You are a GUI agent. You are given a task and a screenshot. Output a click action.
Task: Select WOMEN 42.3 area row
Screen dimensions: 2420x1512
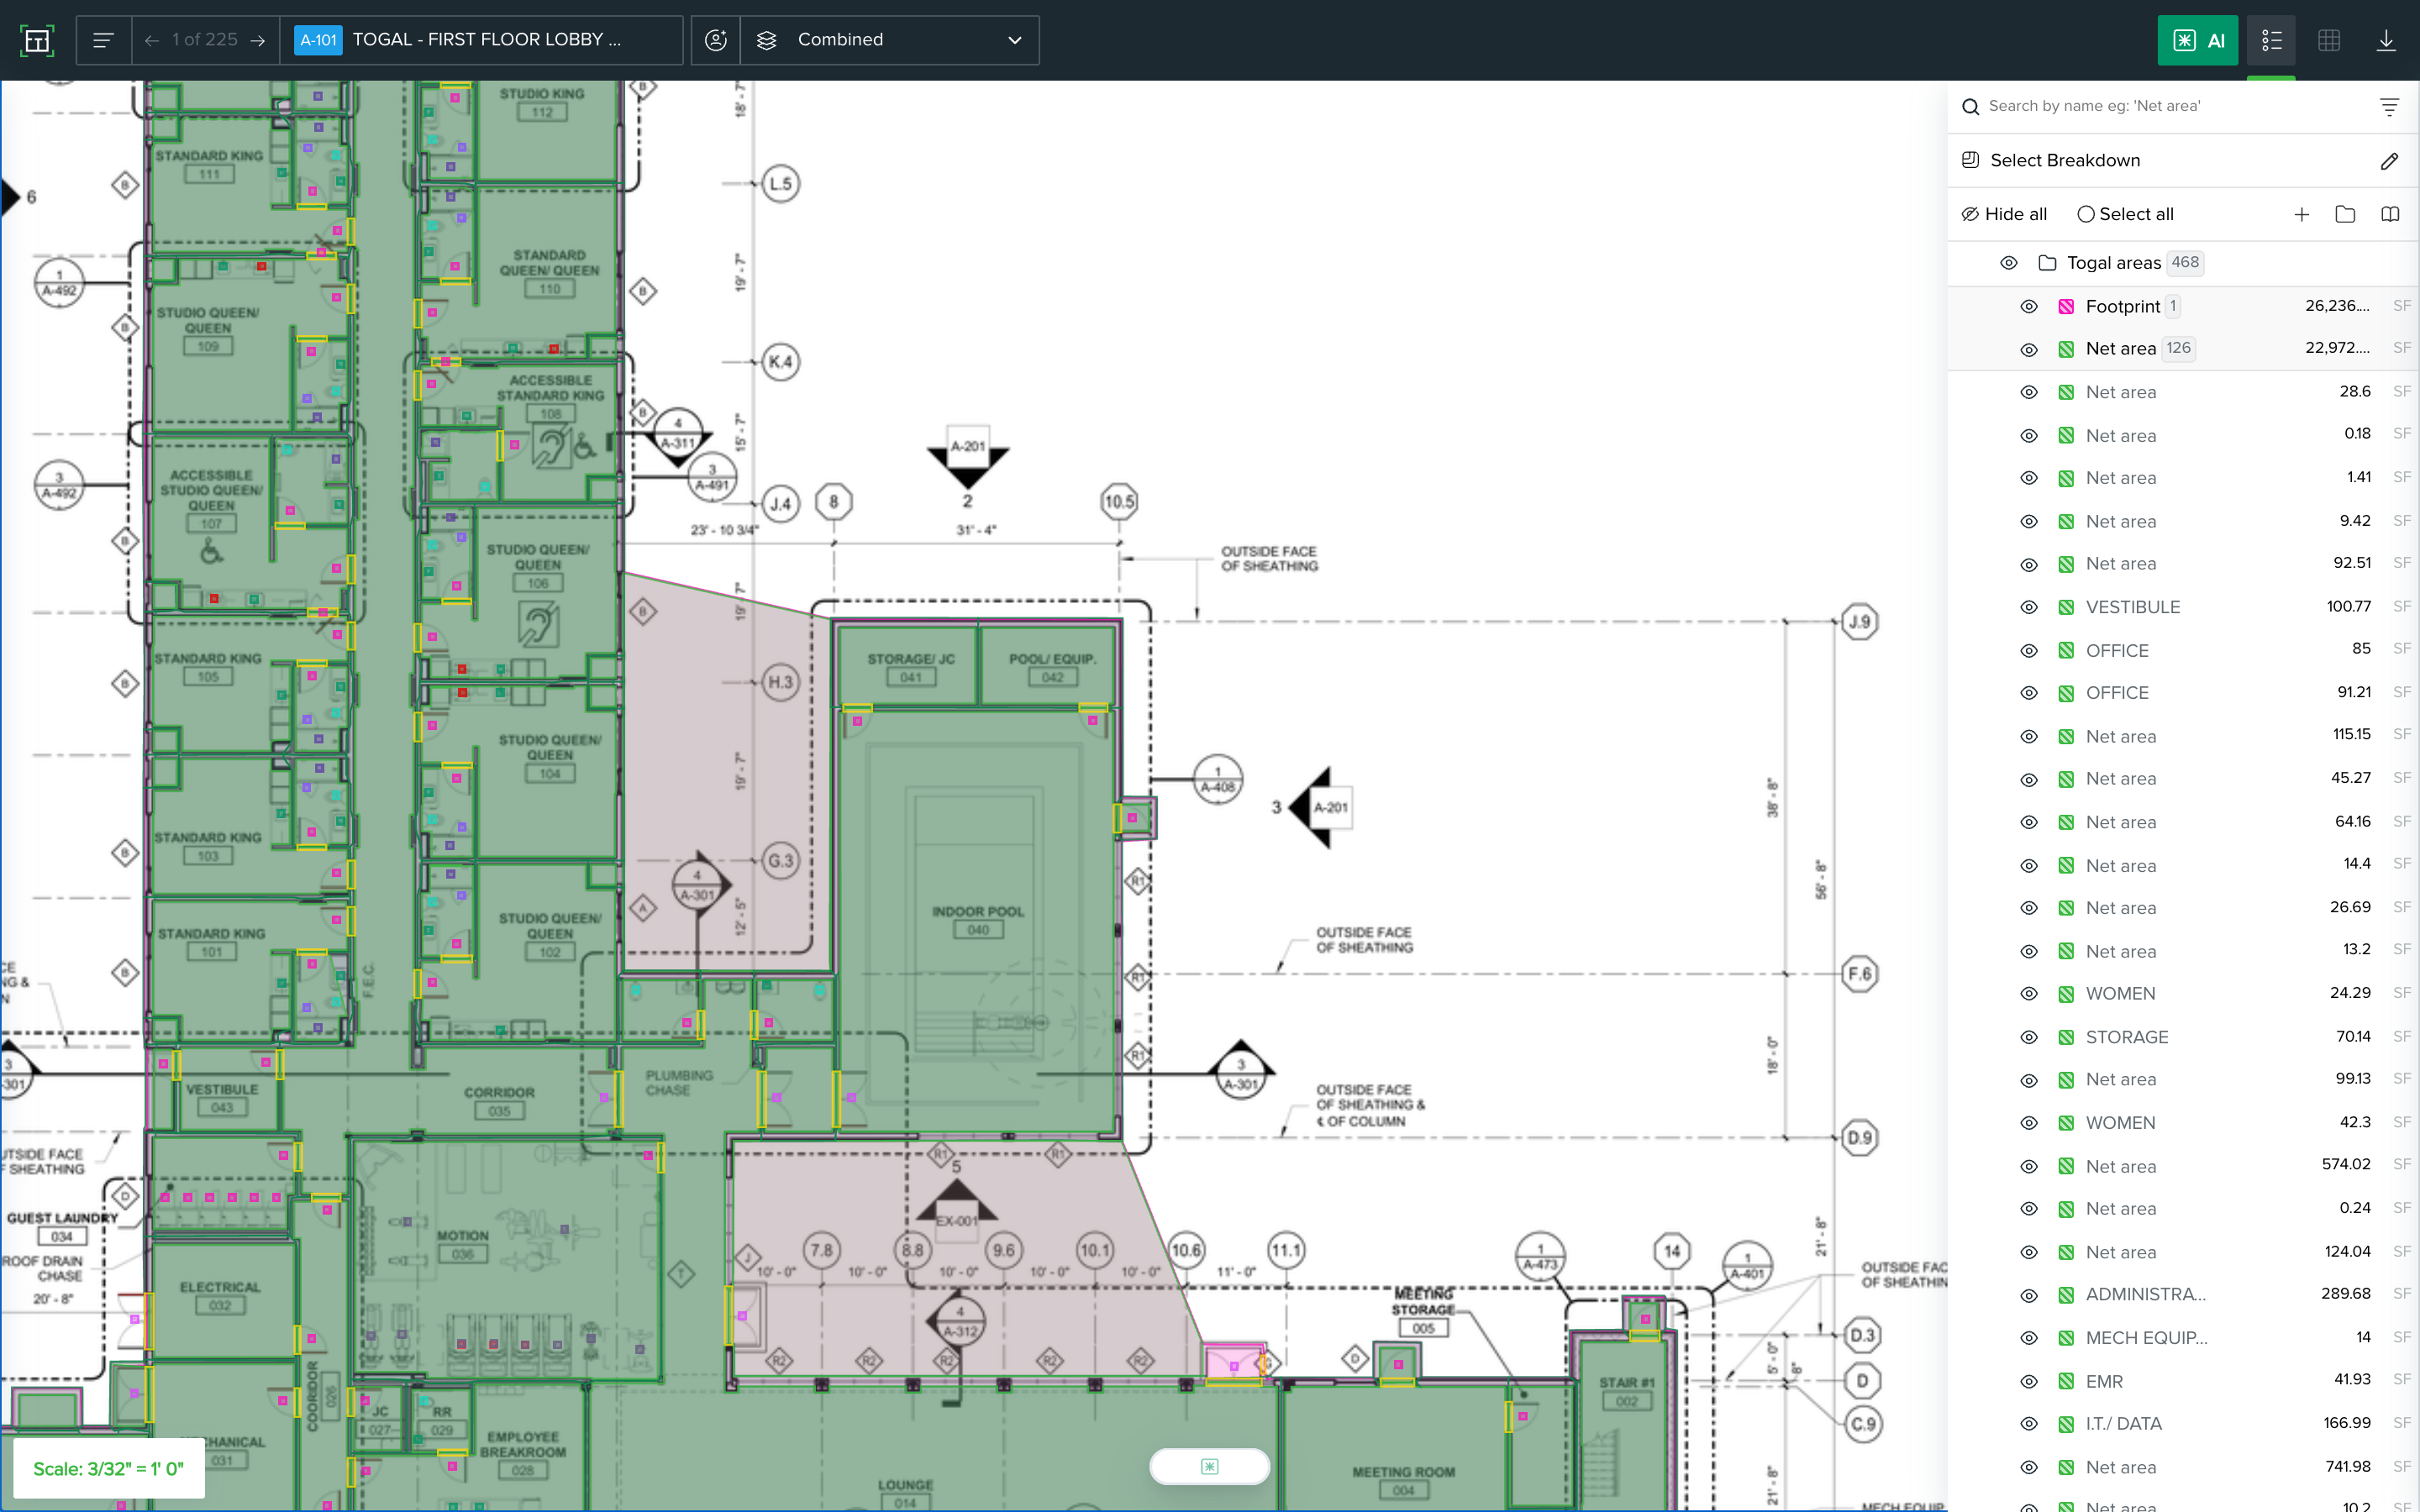pyautogui.click(x=2182, y=1123)
